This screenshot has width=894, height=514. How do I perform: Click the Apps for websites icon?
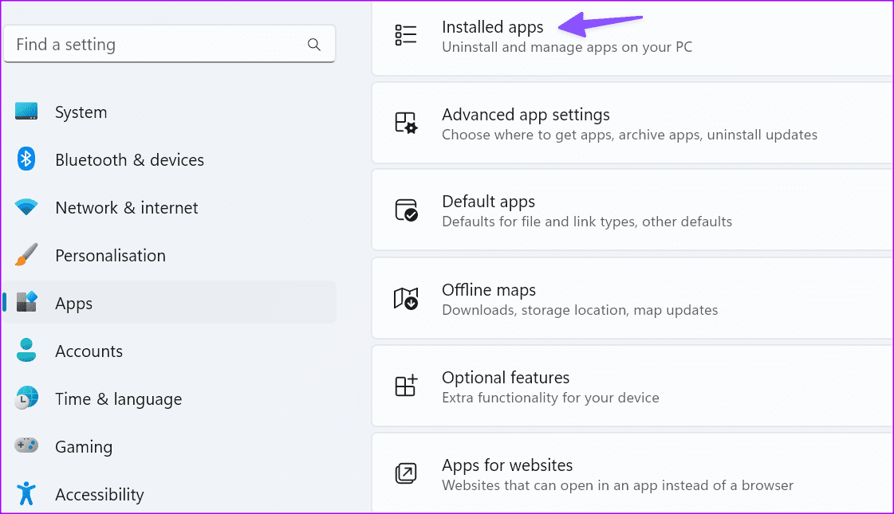pyautogui.click(x=406, y=473)
